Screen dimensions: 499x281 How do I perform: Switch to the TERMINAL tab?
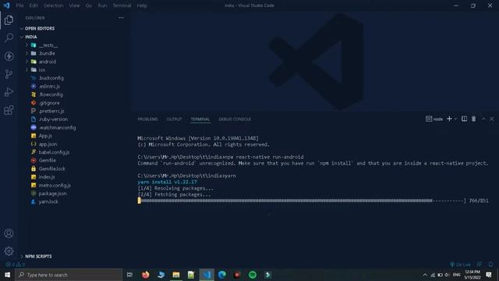(200, 119)
